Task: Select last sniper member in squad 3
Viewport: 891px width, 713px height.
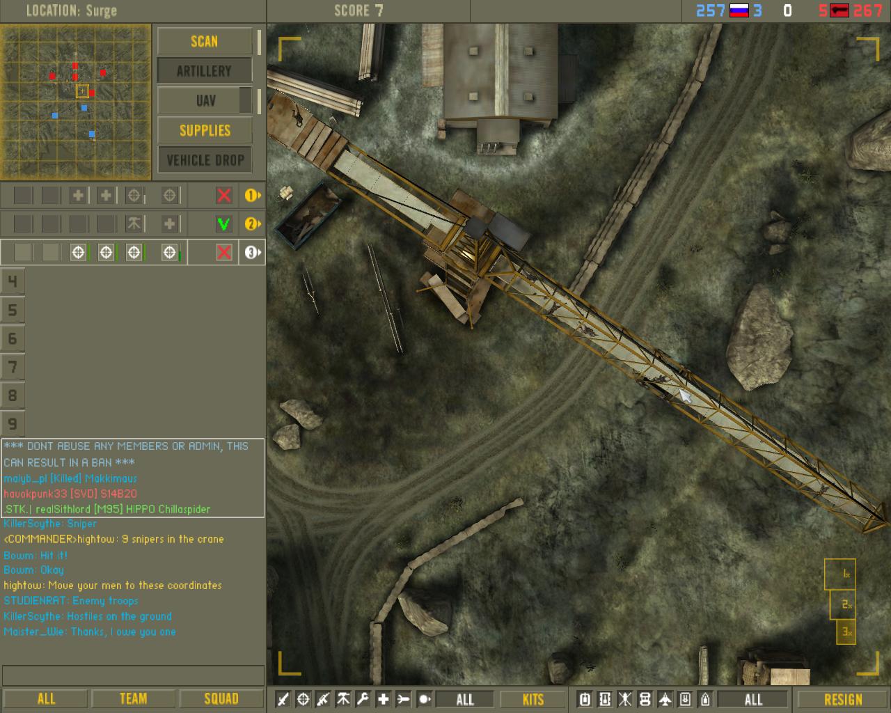Action: click(x=169, y=252)
